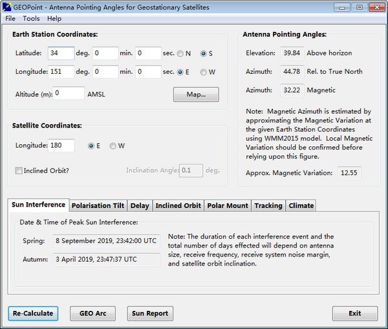Click the satellite Longitude input field
This screenshot has height=329, width=388.
(x=61, y=146)
